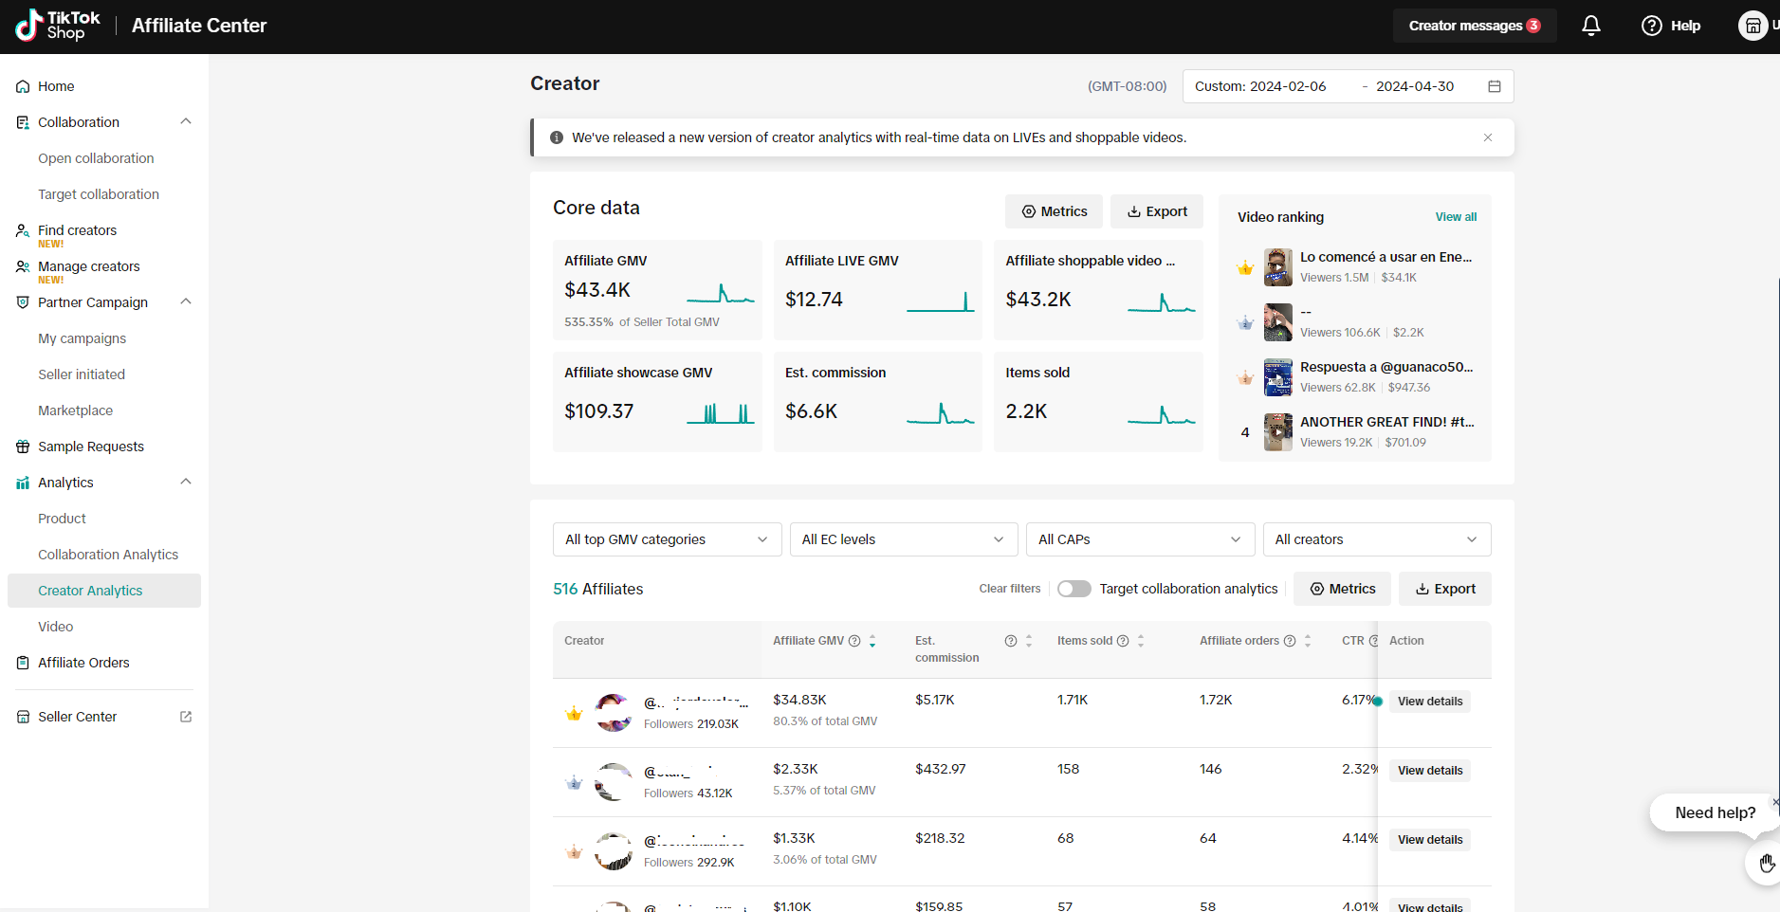Click the Help question mark icon
The image size is (1780, 912).
[x=1652, y=26]
